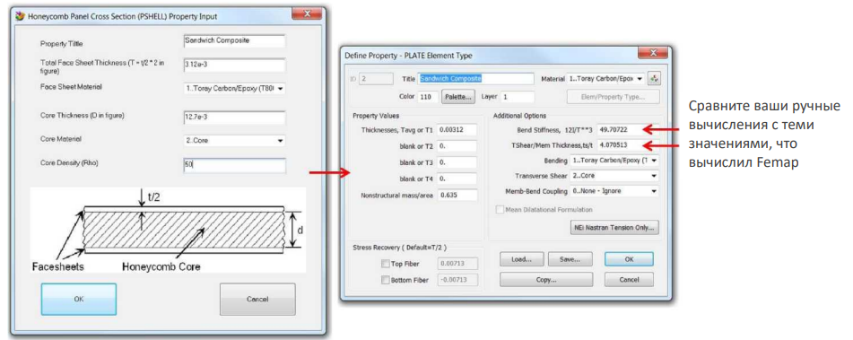Click the Total Face Sheet Thickness field
The height and width of the screenshot is (340, 853).
click(x=234, y=65)
